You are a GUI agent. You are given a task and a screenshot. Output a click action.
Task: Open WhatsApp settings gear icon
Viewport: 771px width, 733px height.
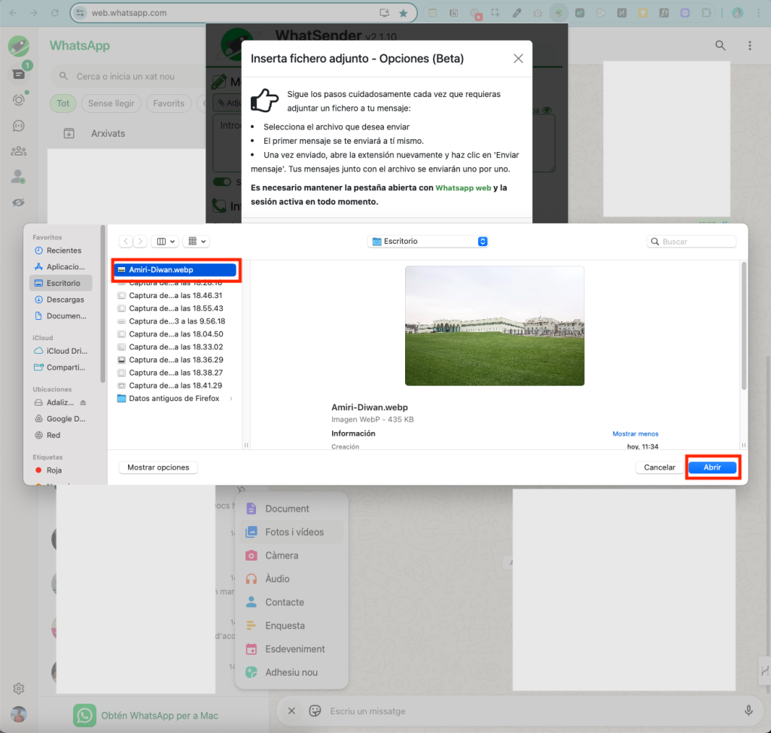point(19,689)
